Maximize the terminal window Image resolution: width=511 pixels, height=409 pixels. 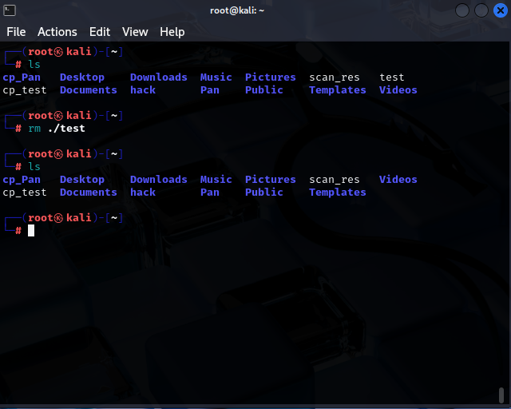pyautogui.click(x=481, y=10)
